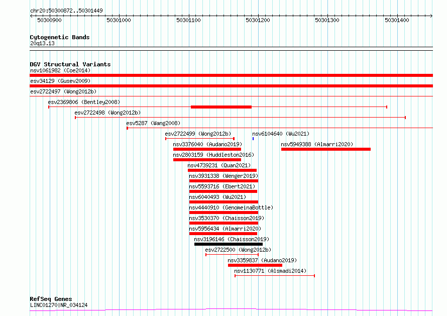Select esv2369806 (Bentley2008) label
The height and width of the screenshot is (316, 447).
[84, 102]
